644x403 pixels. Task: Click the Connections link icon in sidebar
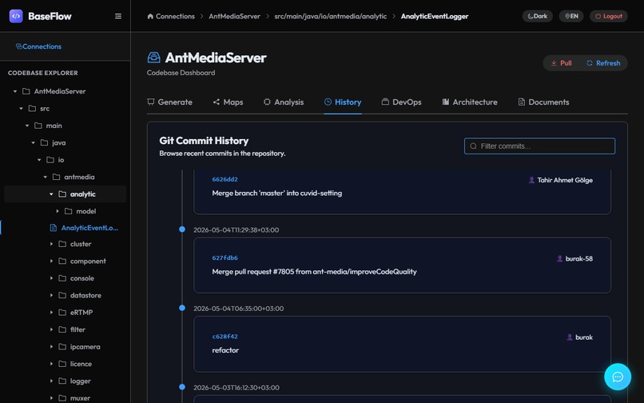[x=19, y=46]
